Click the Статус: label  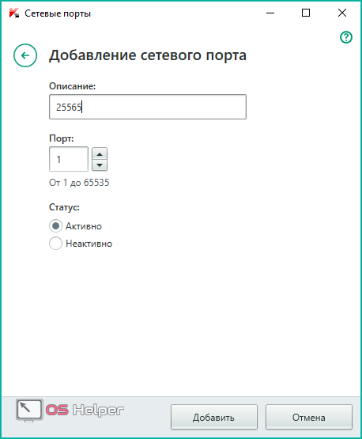pyautogui.click(x=64, y=207)
